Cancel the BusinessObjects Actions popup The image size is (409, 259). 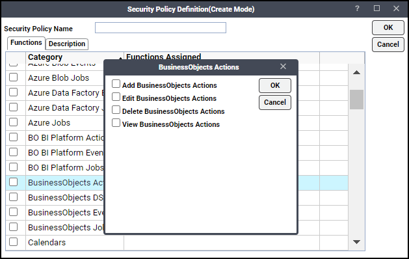click(x=275, y=102)
